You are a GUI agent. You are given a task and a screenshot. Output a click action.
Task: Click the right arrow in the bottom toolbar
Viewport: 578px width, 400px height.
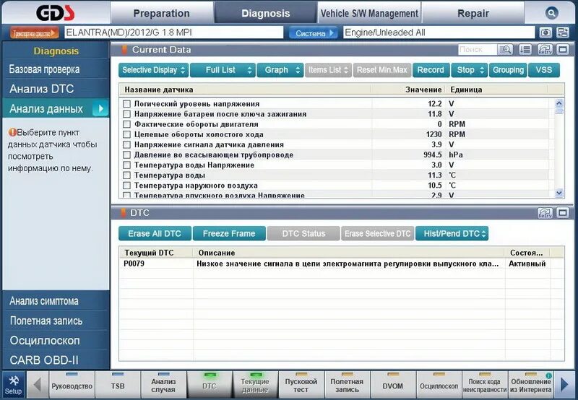coord(564,386)
